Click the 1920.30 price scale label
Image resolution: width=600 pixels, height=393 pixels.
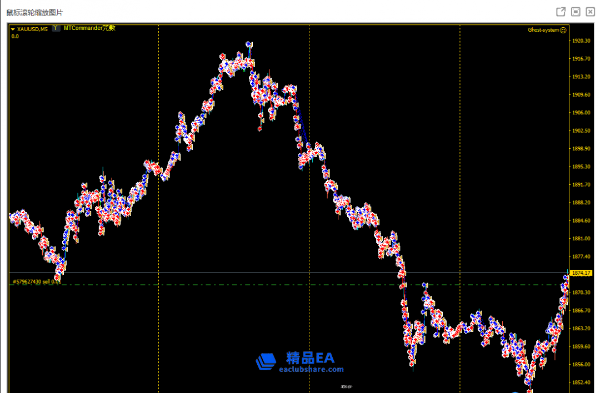coord(581,41)
